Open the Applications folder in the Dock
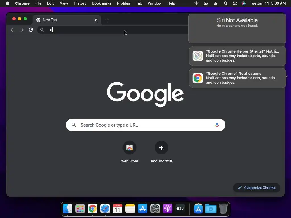This screenshot has height=218, width=291. pyautogui.click(x=198, y=209)
